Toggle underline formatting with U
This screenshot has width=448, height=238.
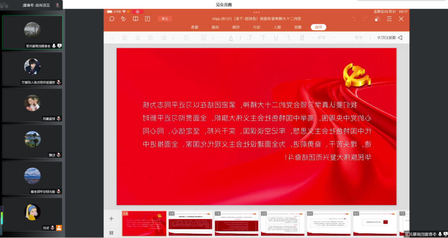click(x=276, y=37)
